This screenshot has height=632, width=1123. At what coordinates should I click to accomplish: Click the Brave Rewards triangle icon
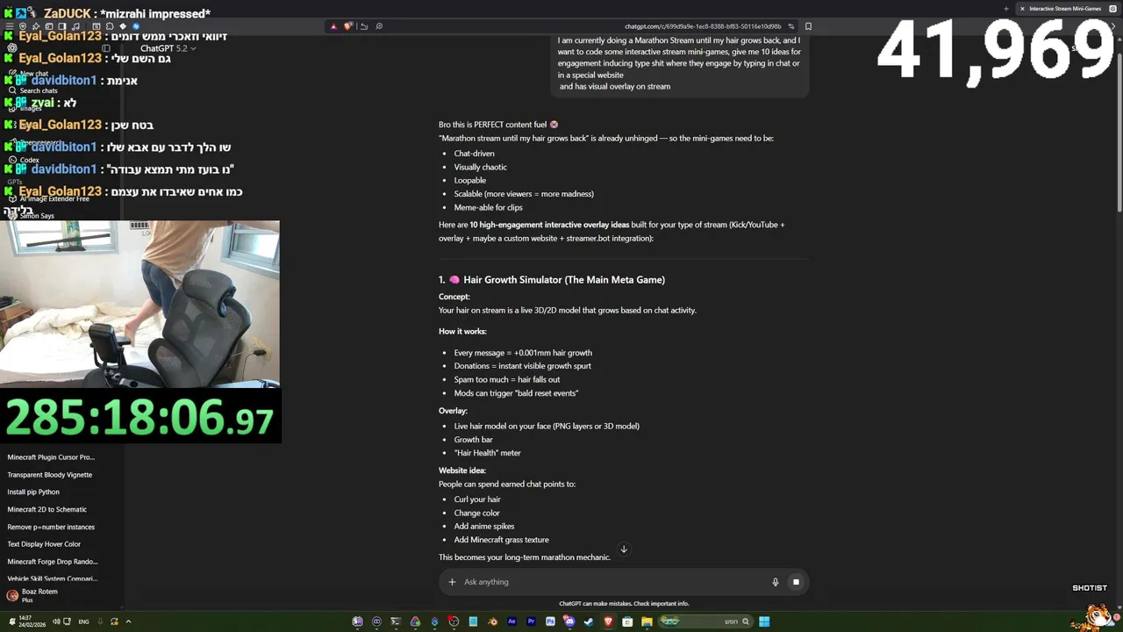click(x=333, y=26)
